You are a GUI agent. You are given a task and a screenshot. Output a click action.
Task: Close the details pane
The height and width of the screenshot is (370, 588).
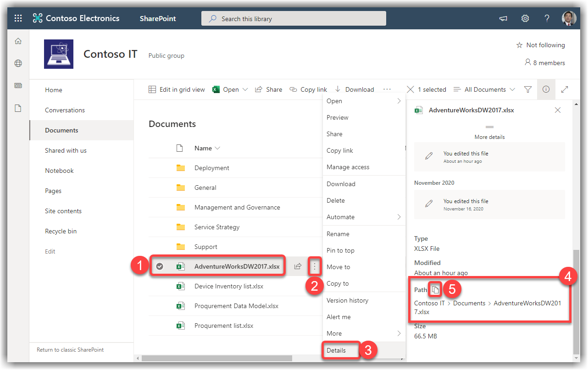(558, 110)
